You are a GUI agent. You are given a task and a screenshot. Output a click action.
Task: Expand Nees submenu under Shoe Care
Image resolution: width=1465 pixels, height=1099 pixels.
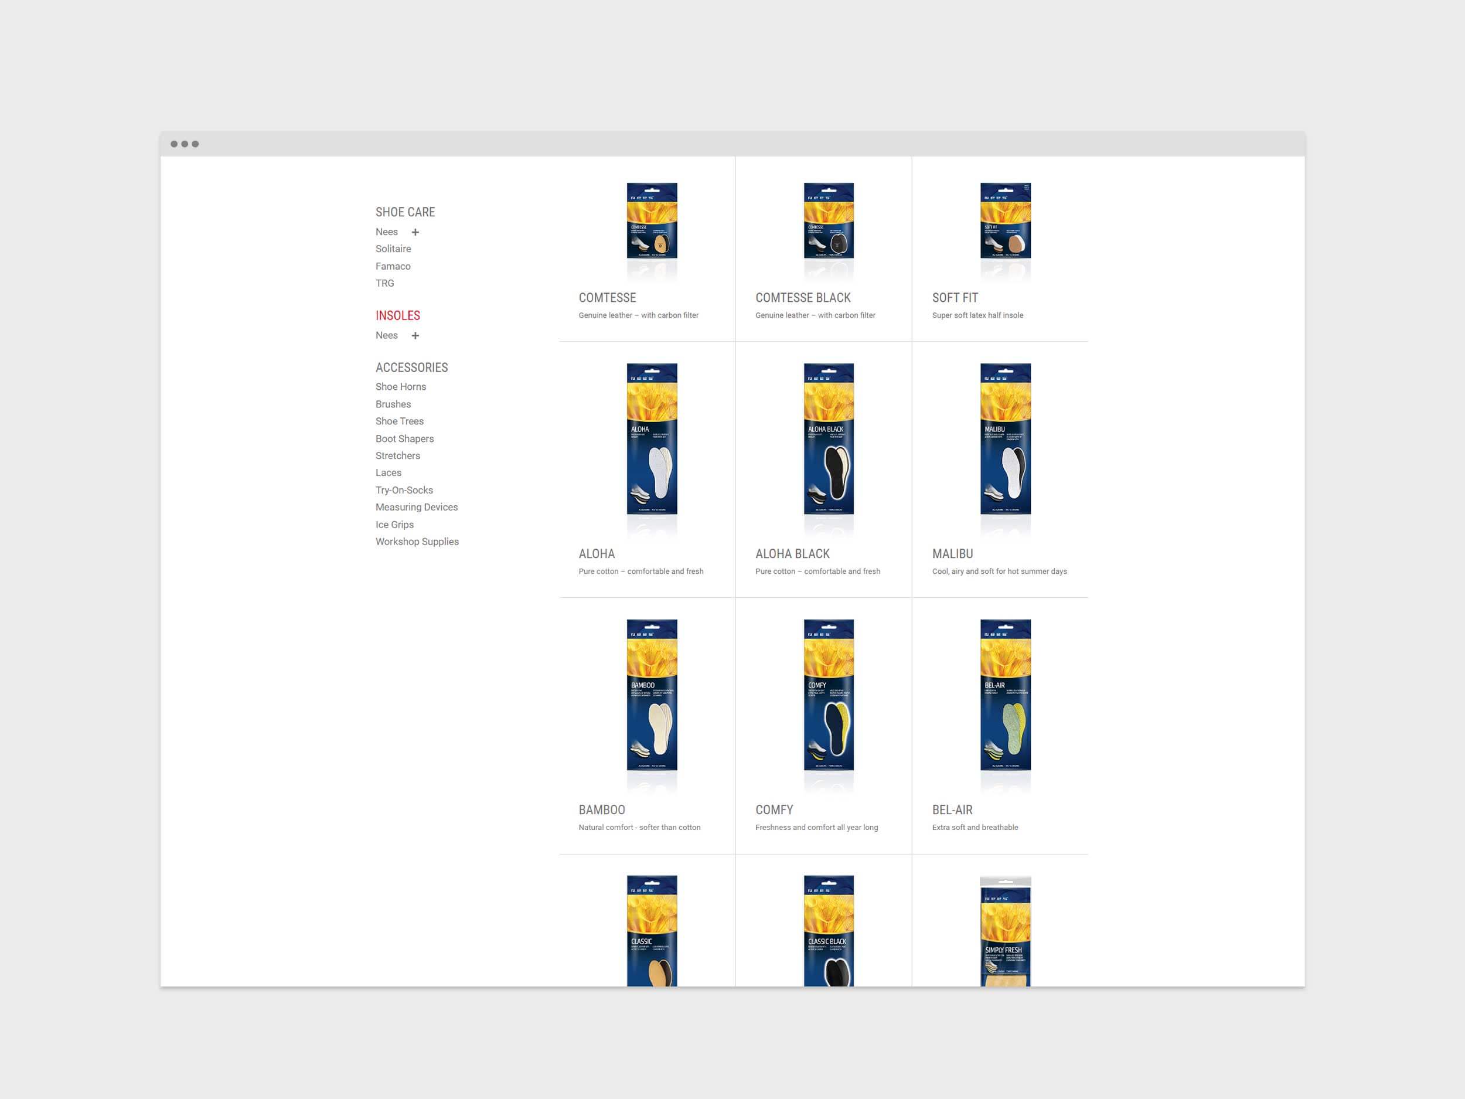point(415,232)
